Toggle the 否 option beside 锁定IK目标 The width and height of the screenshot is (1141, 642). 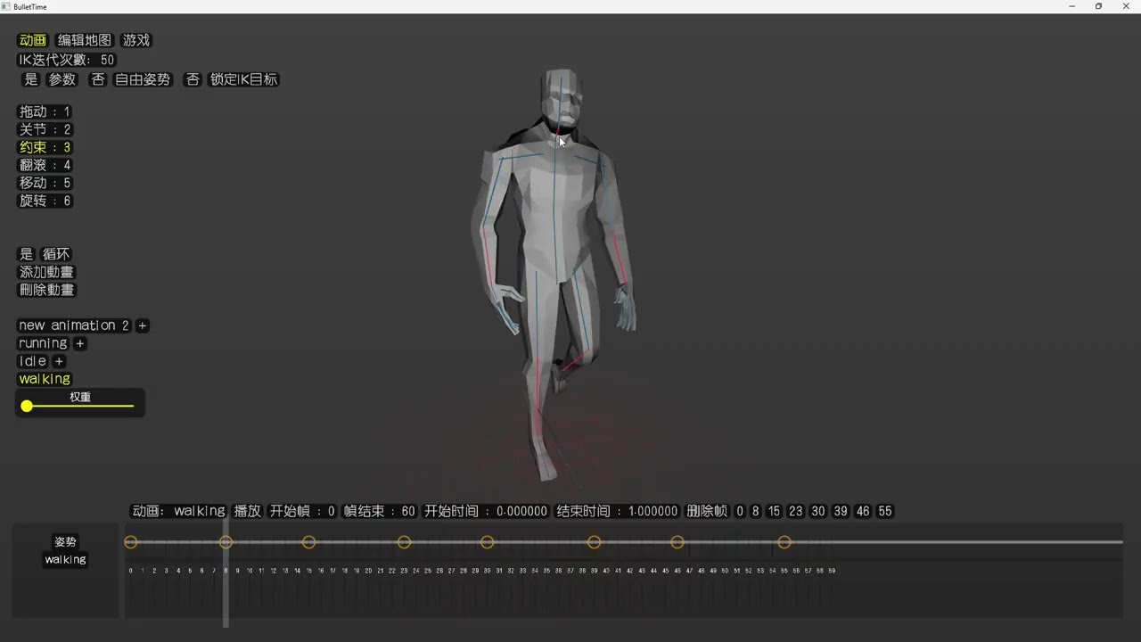click(192, 79)
